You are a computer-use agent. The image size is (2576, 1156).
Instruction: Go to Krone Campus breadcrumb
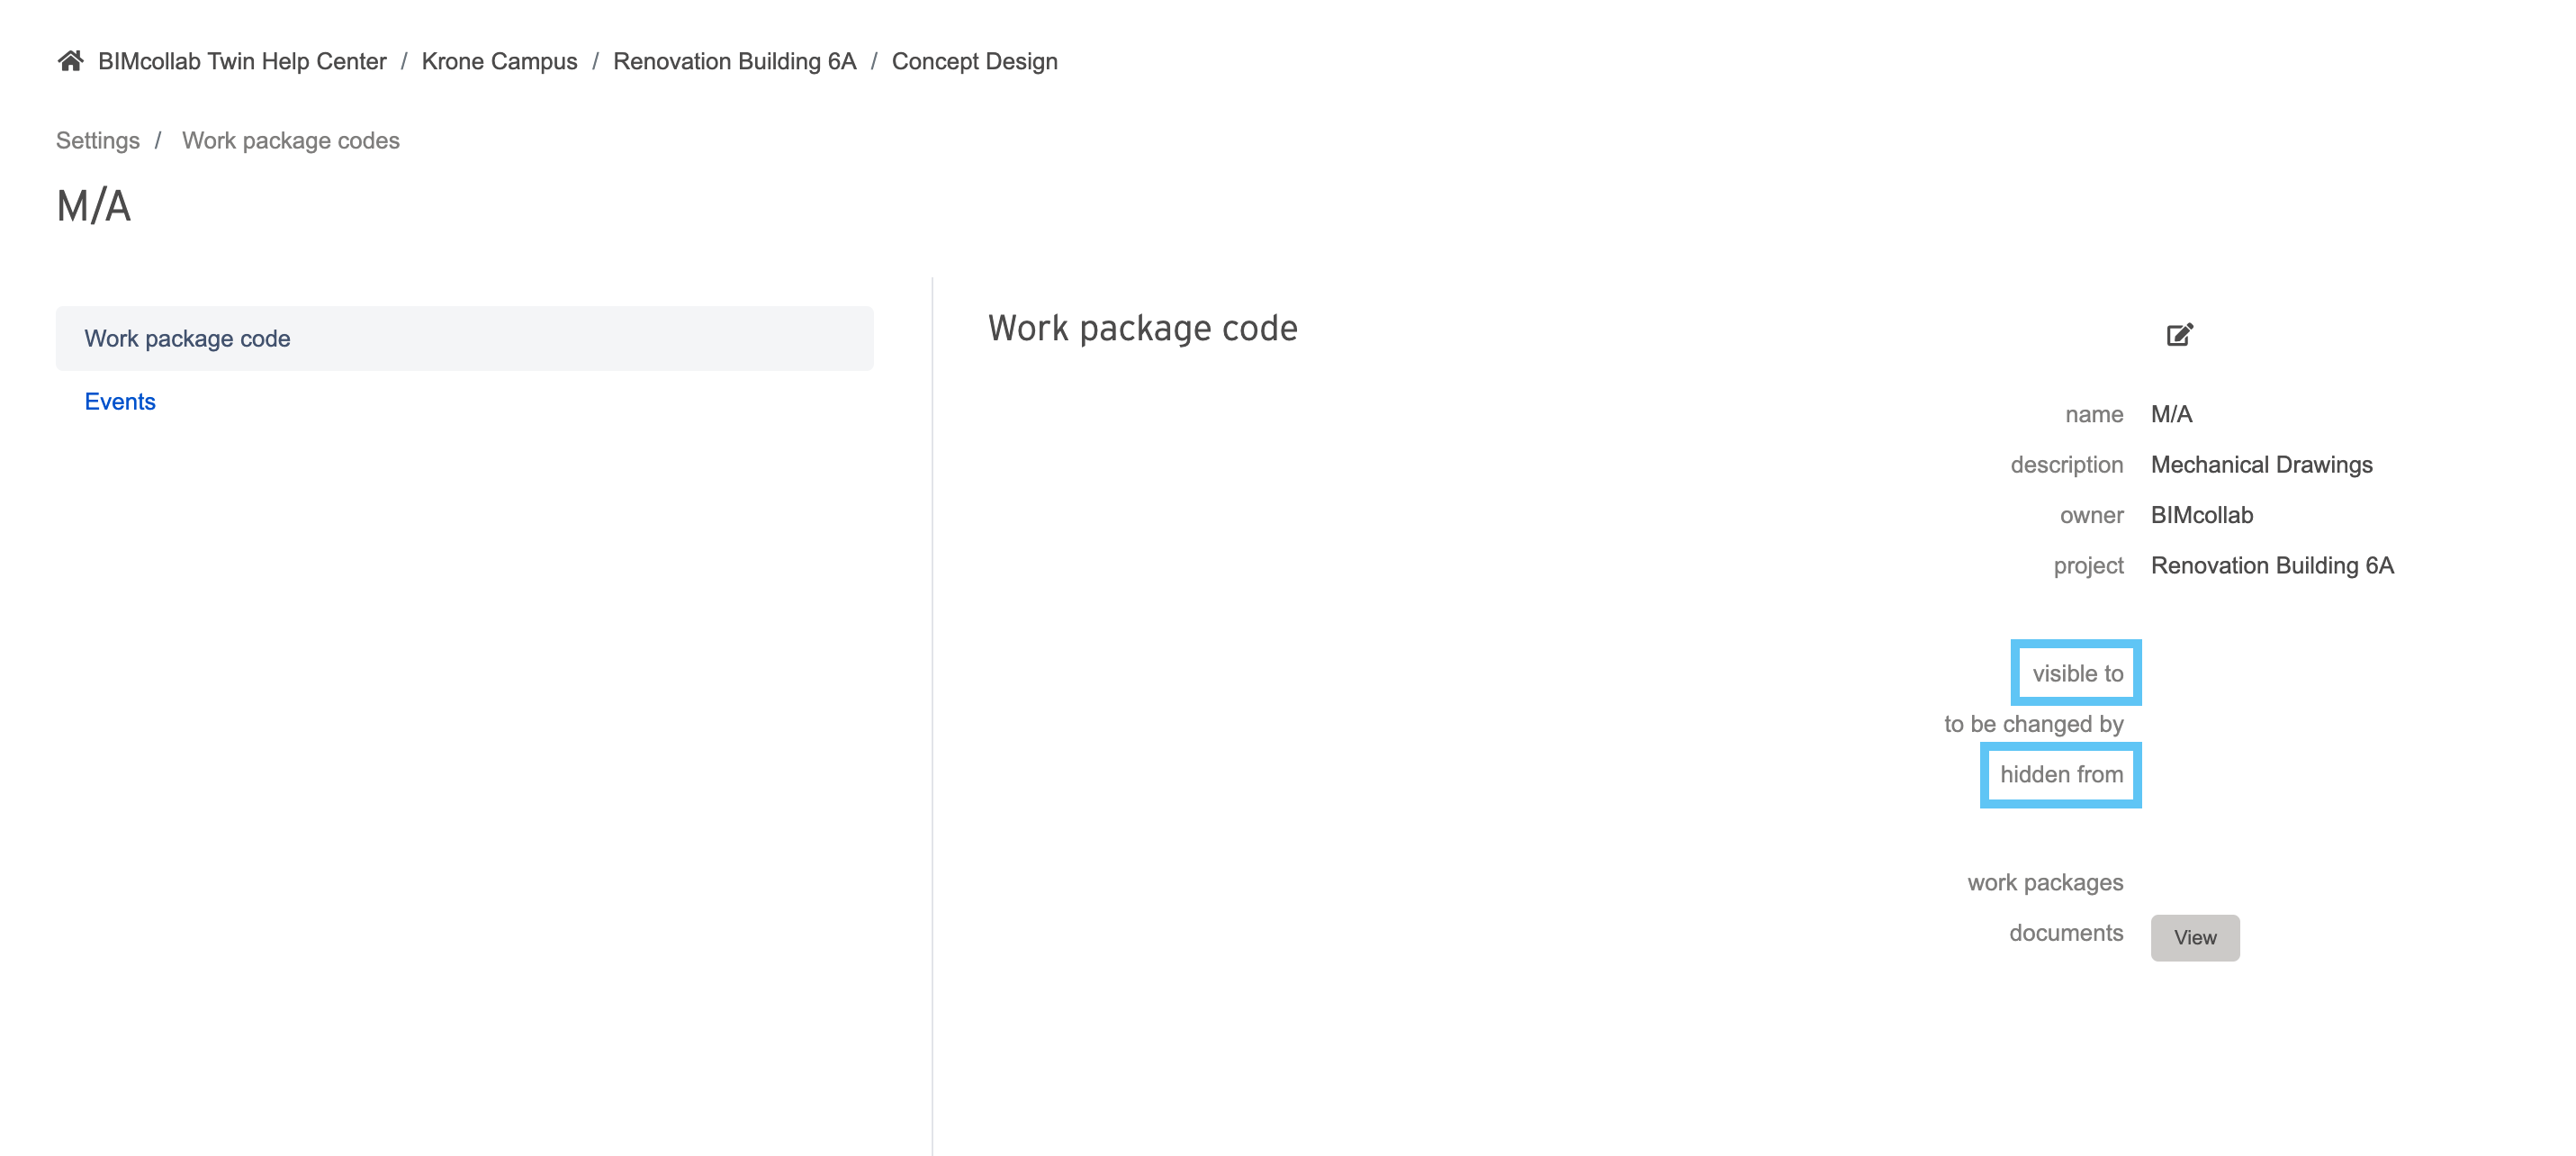tap(499, 61)
